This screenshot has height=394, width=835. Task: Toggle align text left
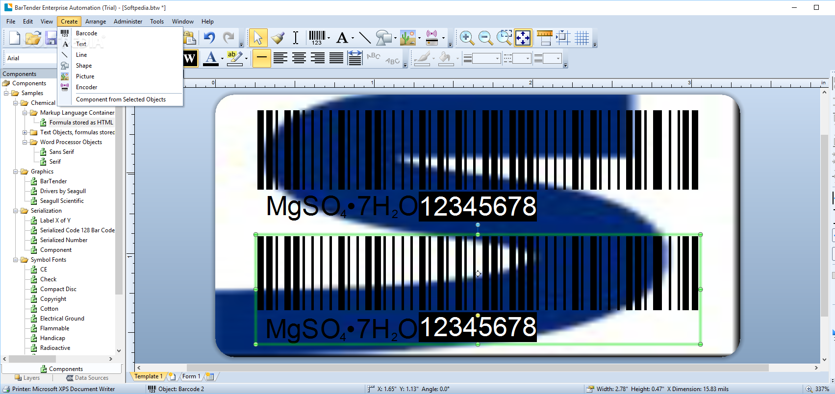point(280,58)
